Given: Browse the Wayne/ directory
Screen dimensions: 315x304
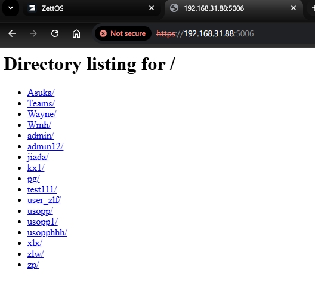Looking at the screenshot, I should (x=42, y=114).
